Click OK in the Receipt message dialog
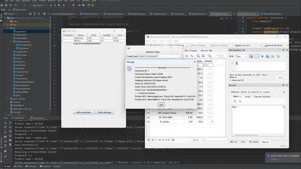301x169 pixels. click(x=161, y=104)
